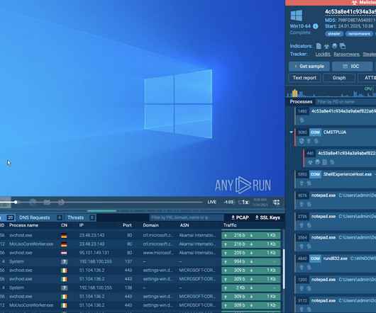Open the Graph view
Viewport: 376px width, 313px height.
[339, 78]
